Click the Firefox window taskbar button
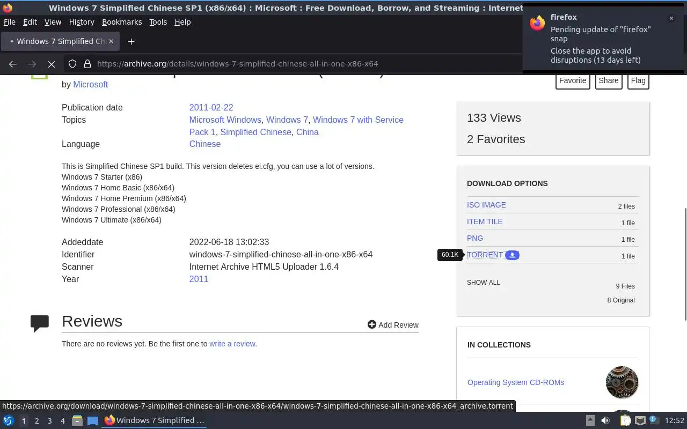Screen dimensions: 687x429 [155, 420]
